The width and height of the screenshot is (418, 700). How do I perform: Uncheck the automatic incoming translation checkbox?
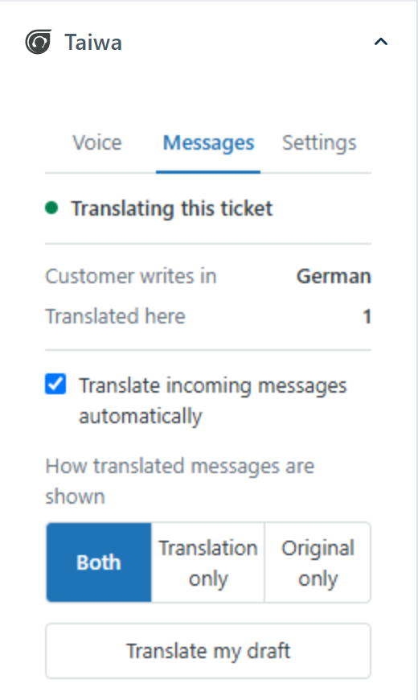[55, 385]
